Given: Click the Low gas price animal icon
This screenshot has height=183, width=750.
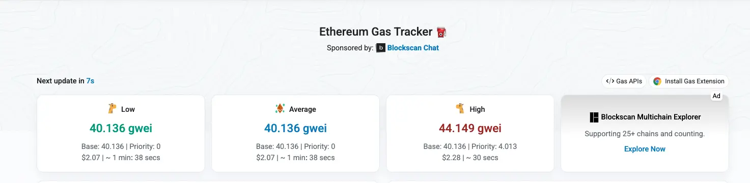Looking at the screenshot, I should tap(113, 108).
